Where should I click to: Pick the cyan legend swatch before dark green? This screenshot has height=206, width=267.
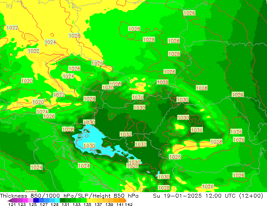(57, 200)
